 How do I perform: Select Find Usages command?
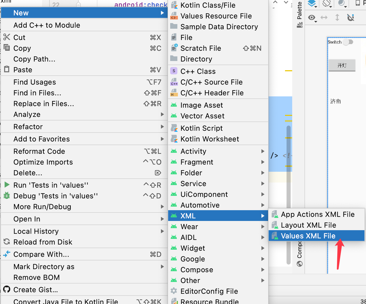pyautogui.click(x=84, y=82)
